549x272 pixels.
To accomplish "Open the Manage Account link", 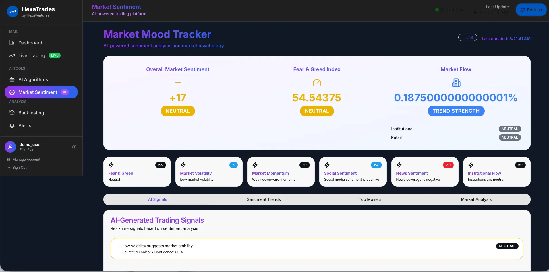I will pos(26,160).
